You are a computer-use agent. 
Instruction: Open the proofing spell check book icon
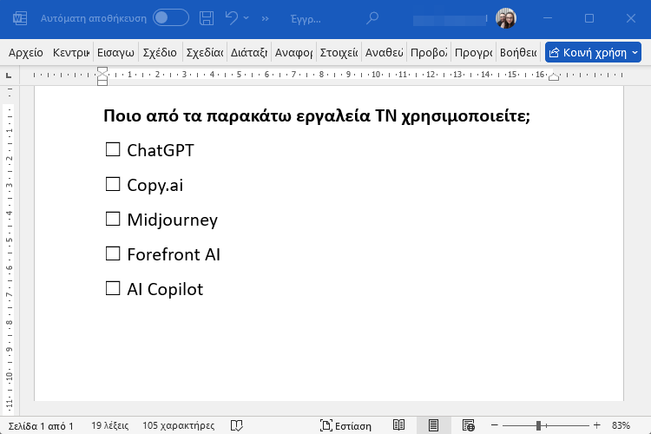click(x=237, y=425)
